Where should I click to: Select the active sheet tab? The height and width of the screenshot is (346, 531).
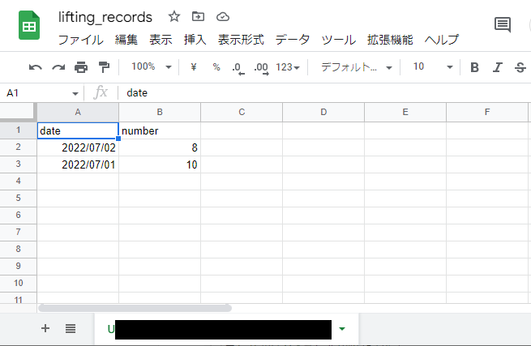pyautogui.click(x=226, y=329)
